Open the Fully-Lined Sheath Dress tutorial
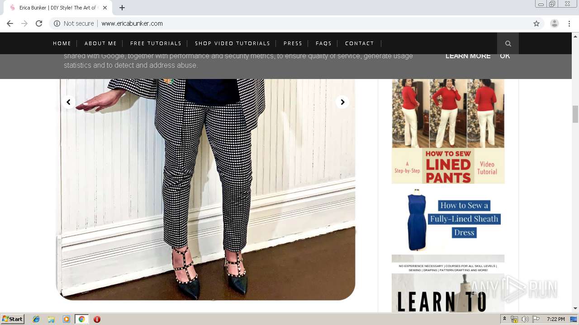579x325 pixels. (x=448, y=220)
